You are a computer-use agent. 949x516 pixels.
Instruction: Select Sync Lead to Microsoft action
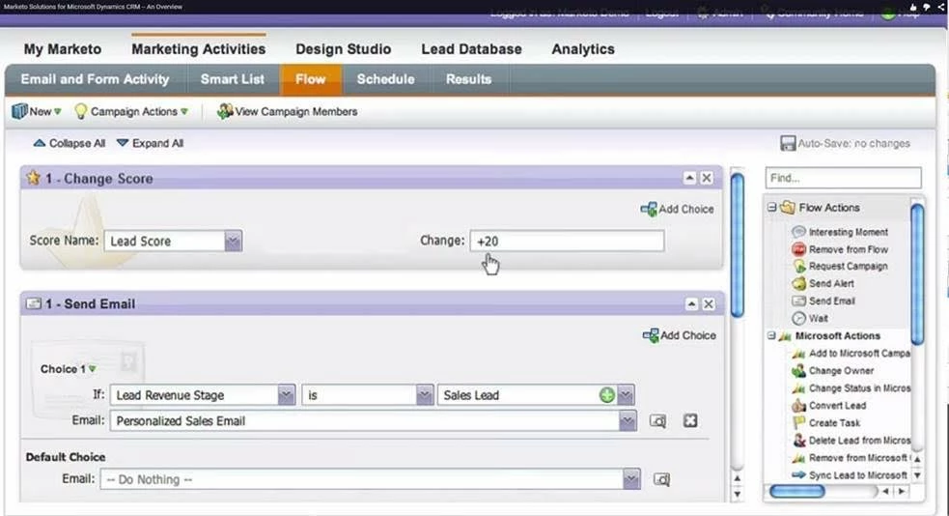coord(850,475)
